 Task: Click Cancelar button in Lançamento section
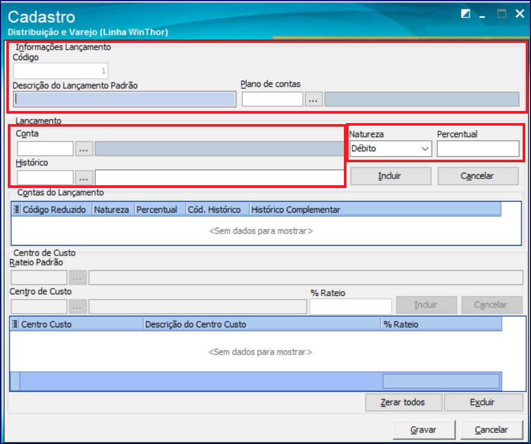click(478, 176)
